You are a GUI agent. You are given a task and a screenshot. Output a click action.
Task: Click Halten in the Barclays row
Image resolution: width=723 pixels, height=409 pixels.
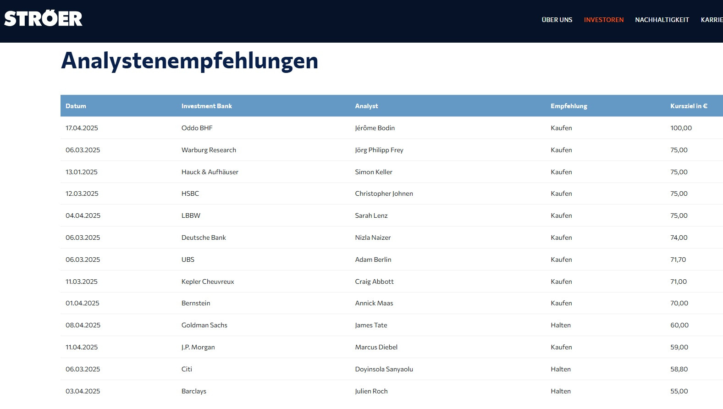click(x=561, y=391)
